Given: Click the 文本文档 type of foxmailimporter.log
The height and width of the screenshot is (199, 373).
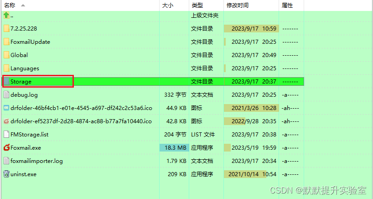Looking at the screenshot, I should pyautogui.click(x=202, y=161).
